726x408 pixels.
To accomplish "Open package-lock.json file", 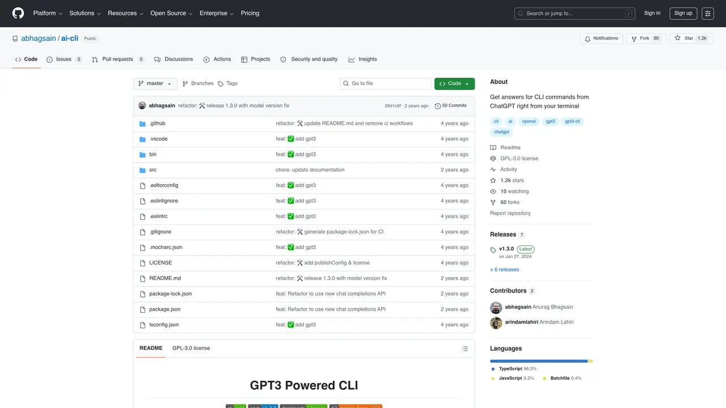I will pyautogui.click(x=170, y=294).
